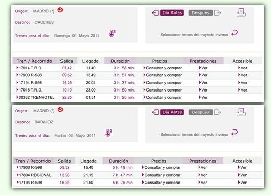The height and width of the screenshot is (195, 271).
Task: Consultar y comprar for the 13.28 REGIONAL train
Action: coord(161,175)
